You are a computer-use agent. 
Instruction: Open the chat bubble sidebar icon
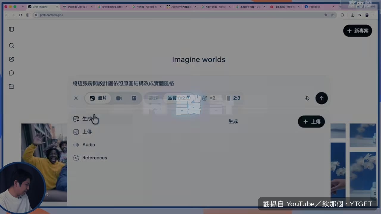pyautogui.click(x=12, y=73)
